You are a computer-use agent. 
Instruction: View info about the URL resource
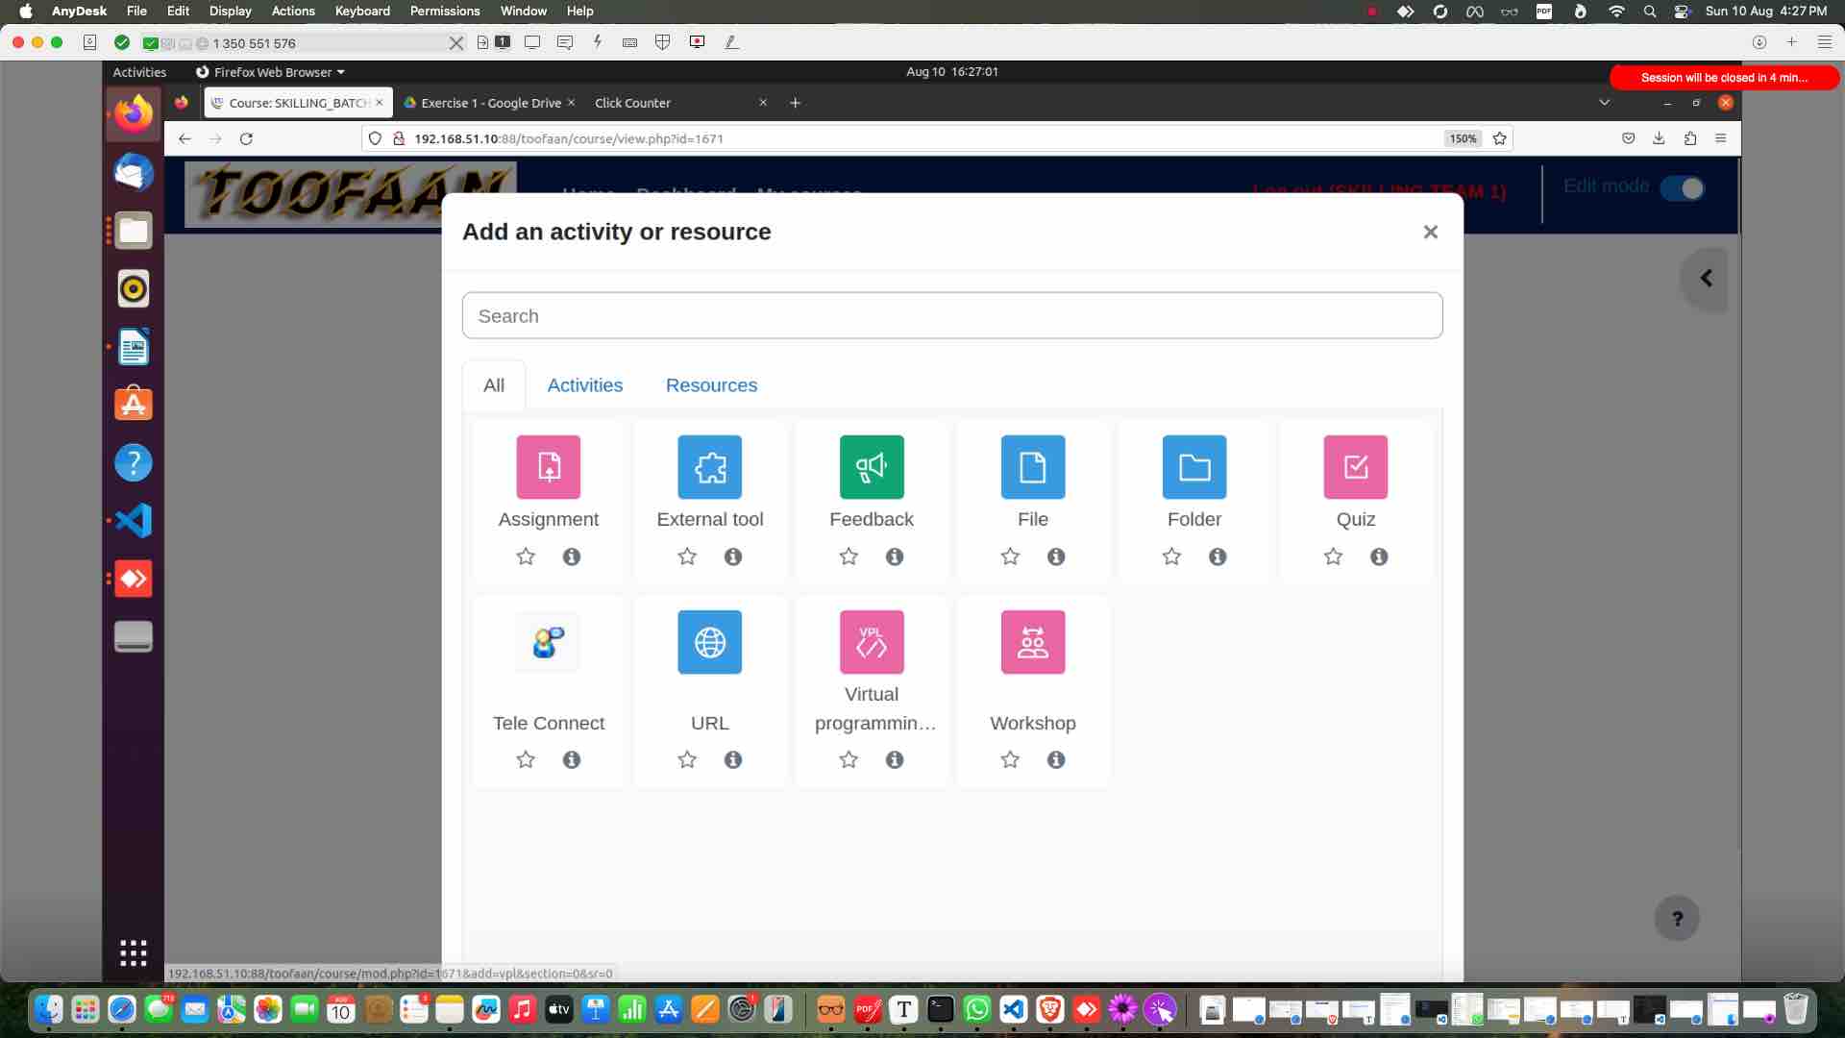click(733, 759)
